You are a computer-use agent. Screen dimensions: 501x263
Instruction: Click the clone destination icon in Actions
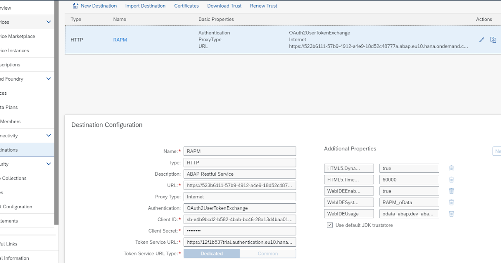point(493,40)
